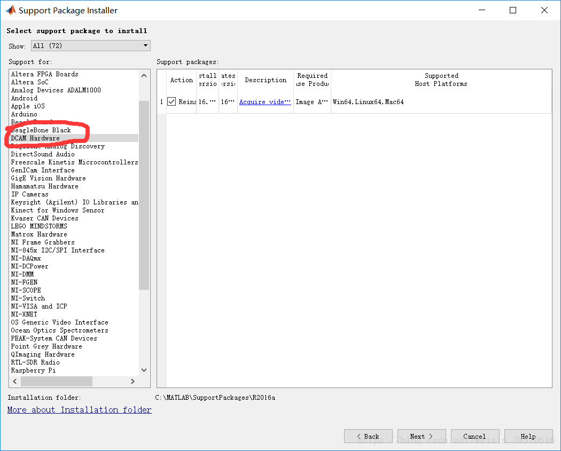Click the Help button
Viewport: 561px width, 451px height.
528,436
